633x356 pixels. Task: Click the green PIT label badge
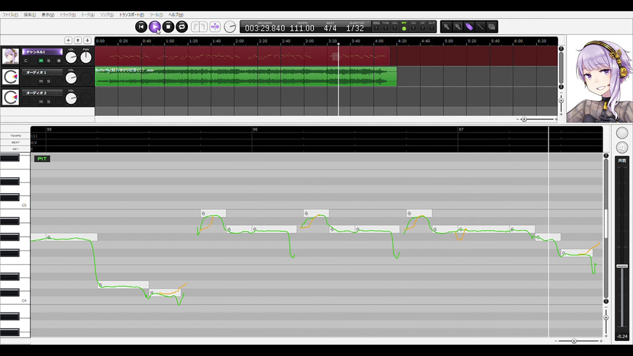pos(42,159)
